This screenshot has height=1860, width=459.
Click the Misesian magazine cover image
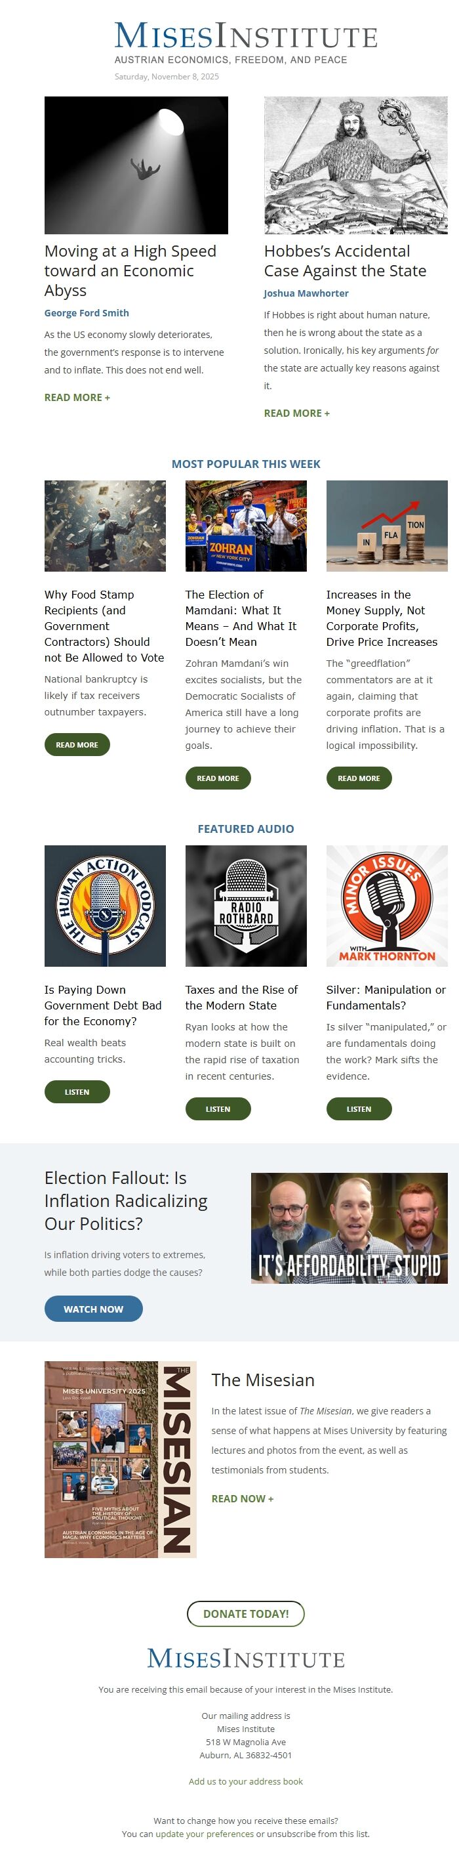click(120, 1458)
